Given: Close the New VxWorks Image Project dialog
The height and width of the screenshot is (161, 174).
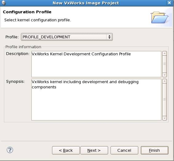Looking at the screenshot, I should [169, 3].
